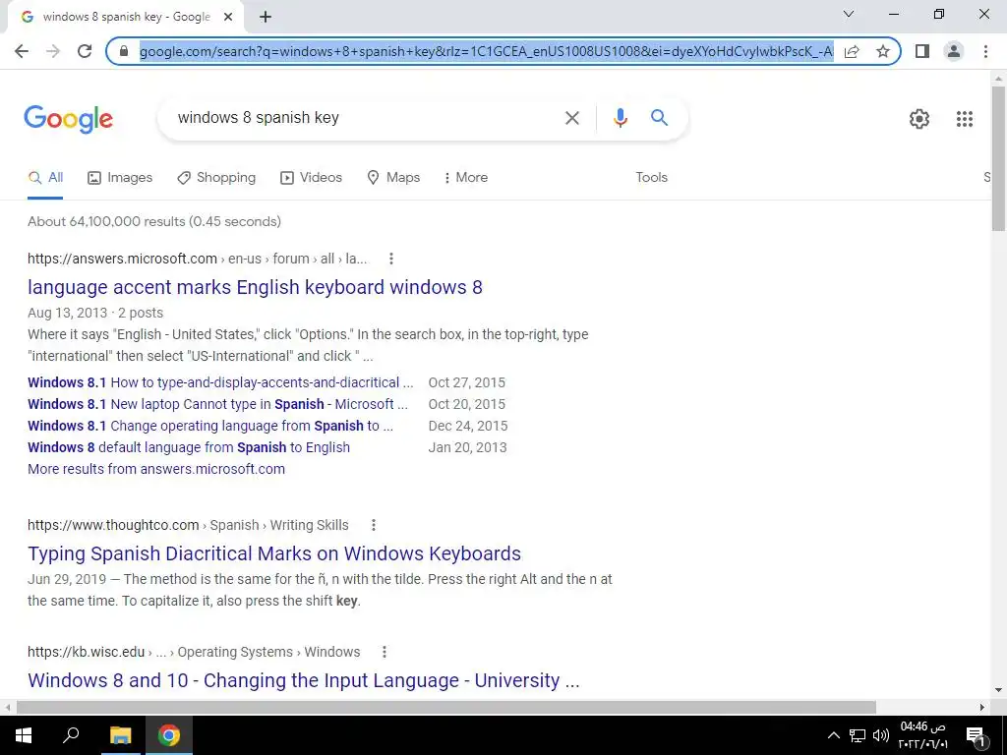1007x755 pixels.
Task: Click the volume speaker icon in the tray
Action: pyautogui.click(x=880, y=735)
